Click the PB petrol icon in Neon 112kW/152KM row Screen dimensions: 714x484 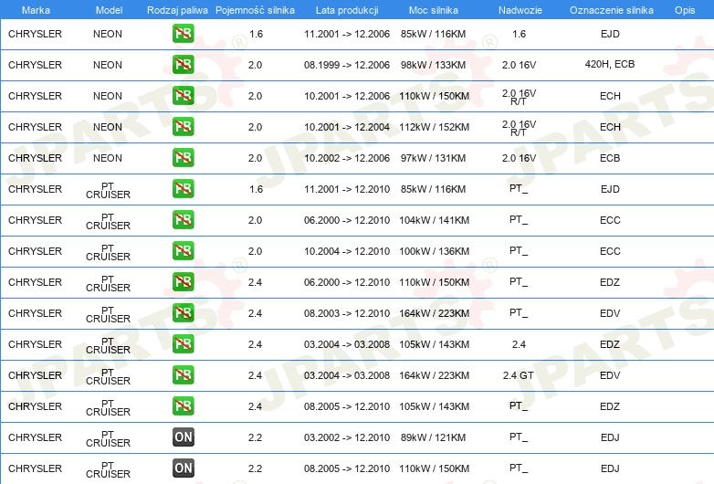[184, 127]
